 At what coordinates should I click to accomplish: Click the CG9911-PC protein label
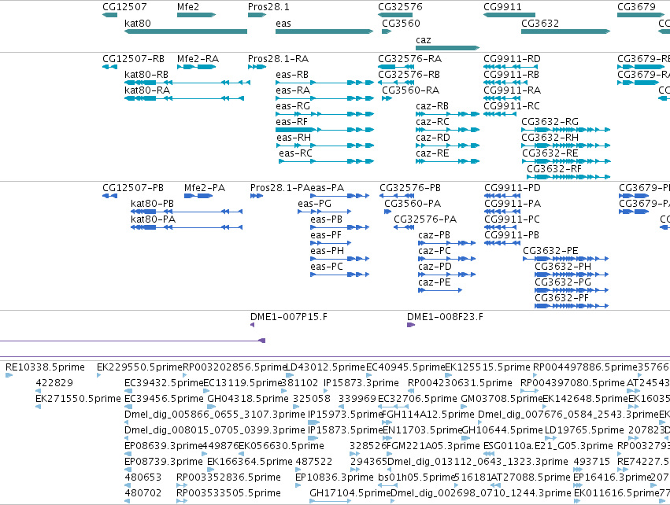pyautogui.click(x=512, y=219)
